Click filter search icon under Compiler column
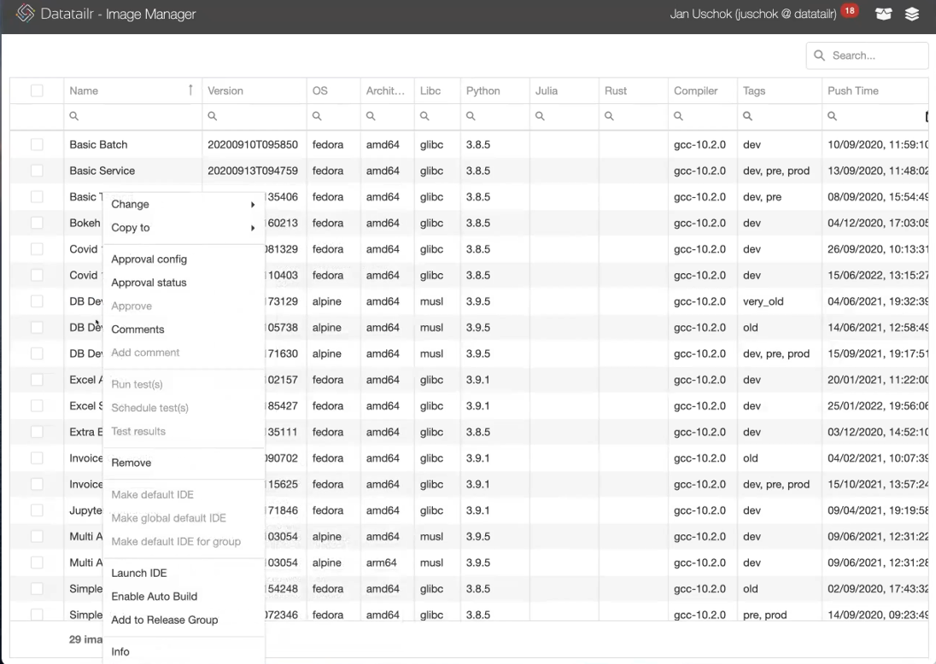Image resolution: width=936 pixels, height=664 pixels. pyautogui.click(x=678, y=116)
